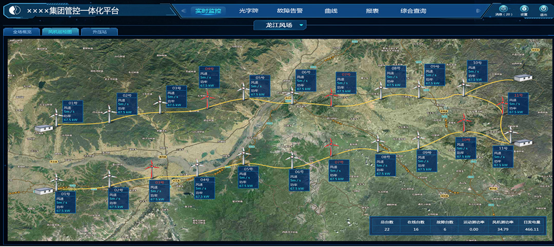Click the 设置 settings icon
This screenshot has height=247, width=554.
click(x=524, y=9)
